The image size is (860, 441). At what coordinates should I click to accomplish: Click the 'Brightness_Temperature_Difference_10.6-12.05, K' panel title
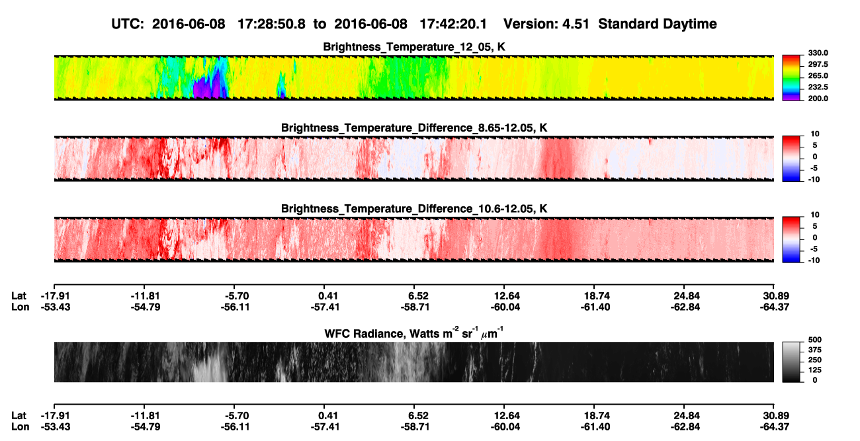click(x=413, y=209)
